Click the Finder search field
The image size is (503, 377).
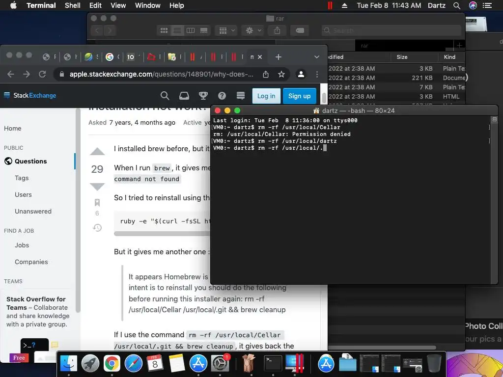point(391,30)
